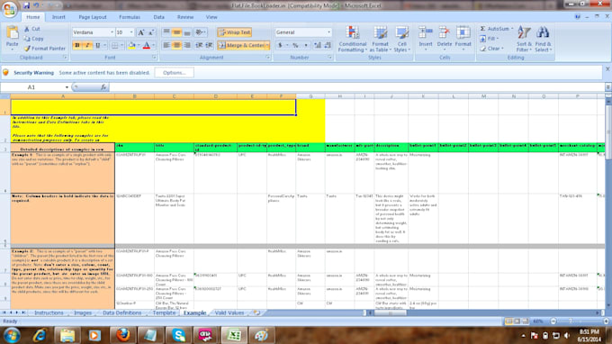Open the Verdana font name dropdown
This screenshot has height=344, width=612.
pyautogui.click(x=112, y=32)
